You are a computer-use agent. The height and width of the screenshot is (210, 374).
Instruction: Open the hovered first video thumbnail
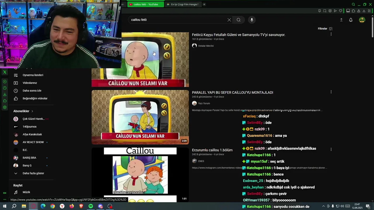point(155,60)
